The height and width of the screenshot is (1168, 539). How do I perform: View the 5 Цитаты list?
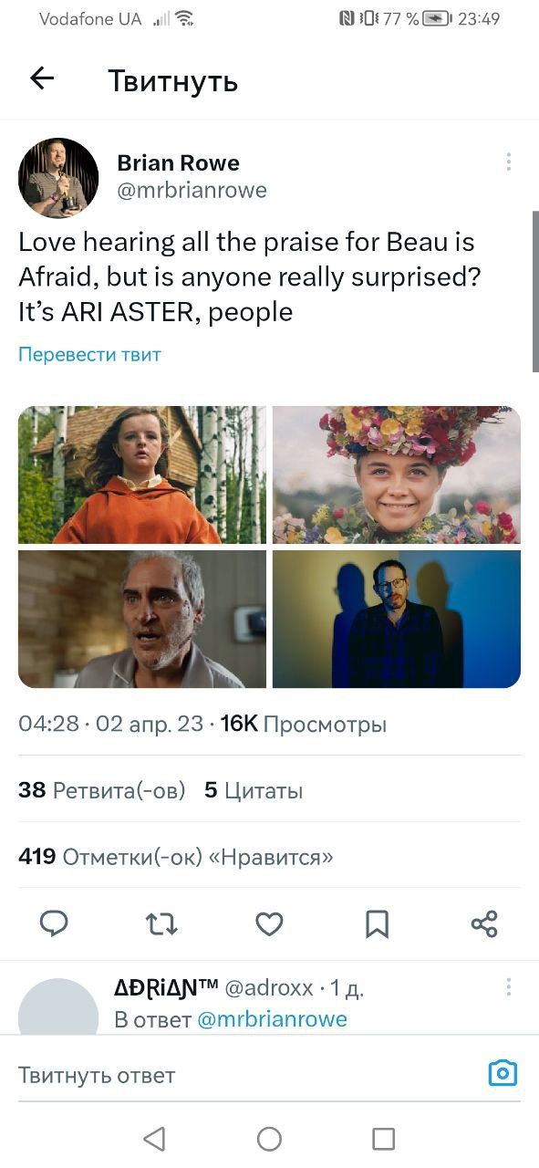[x=254, y=790]
